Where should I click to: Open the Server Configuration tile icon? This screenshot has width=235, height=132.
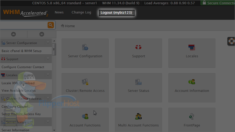85,47
